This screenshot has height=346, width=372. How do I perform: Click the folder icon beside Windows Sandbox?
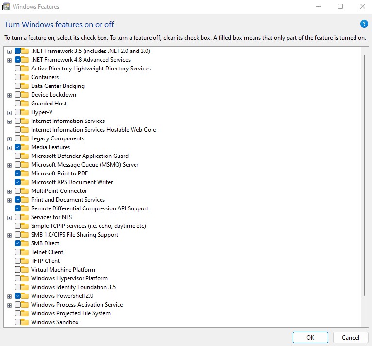coord(25,322)
